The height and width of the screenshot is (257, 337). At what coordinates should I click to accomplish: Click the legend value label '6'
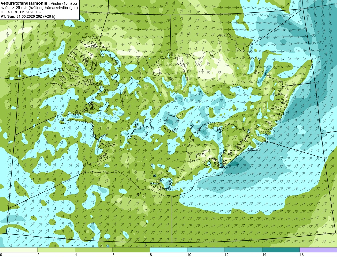[x=113, y=255]
